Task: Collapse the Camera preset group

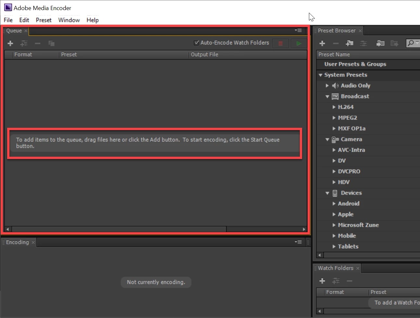Action: [327, 139]
